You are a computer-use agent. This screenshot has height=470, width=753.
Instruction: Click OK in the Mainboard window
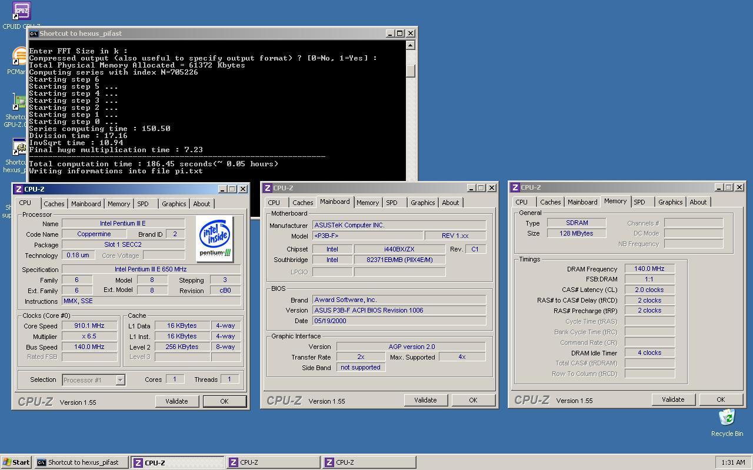point(473,400)
